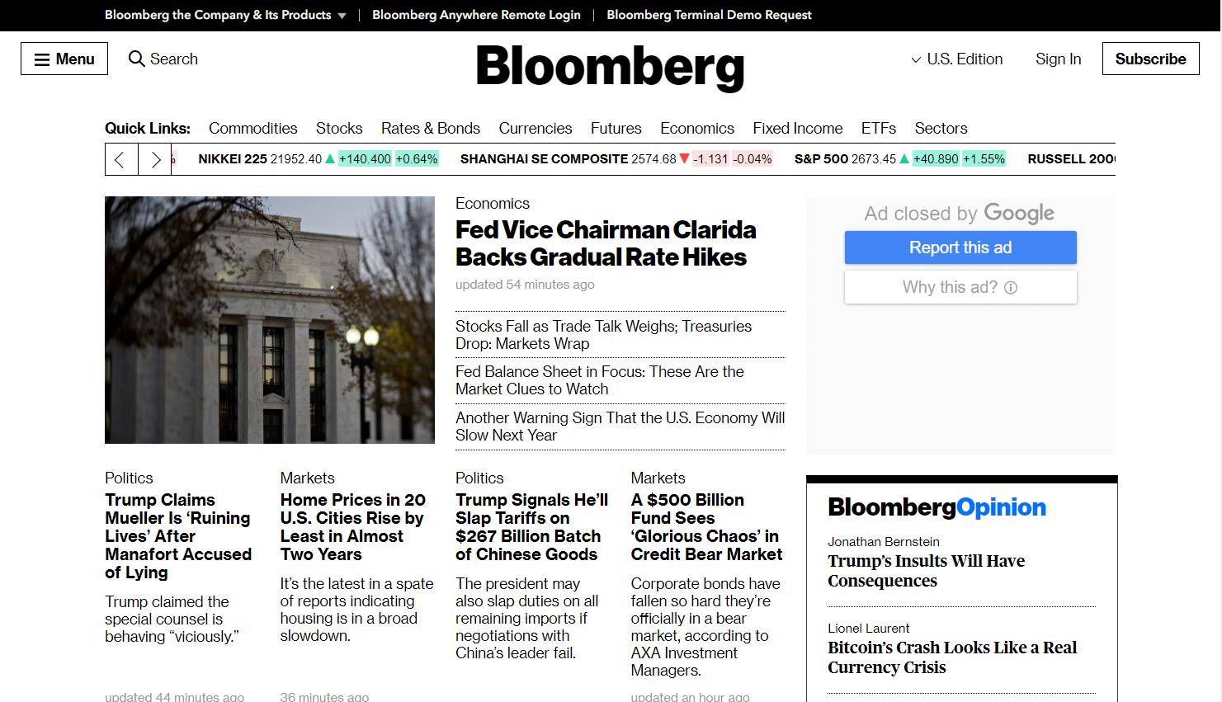Image resolution: width=1222 pixels, height=702 pixels.
Task: Open the hamburger Menu button
Action: pyautogui.click(x=64, y=59)
